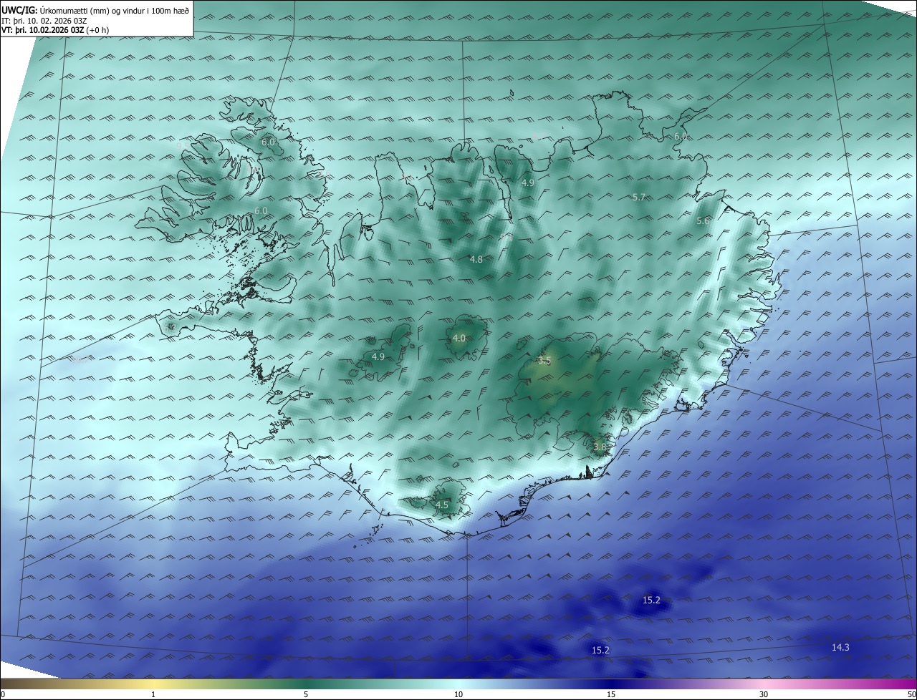Click the title text "Úrkomumætti (mm) og vindur i 100m hæð"
917x700 pixels.
tap(114, 10)
